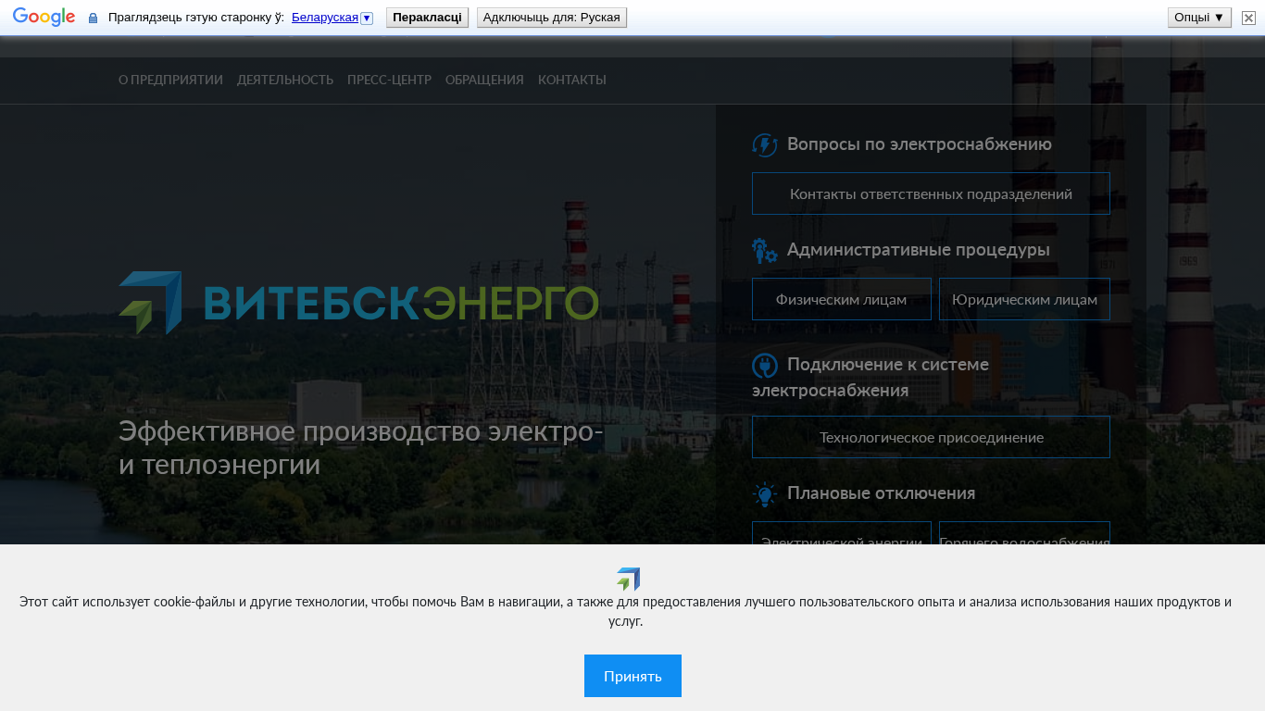1265x711 pixels.
Task: Click the electricity supply questions icon
Action: point(765,145)
